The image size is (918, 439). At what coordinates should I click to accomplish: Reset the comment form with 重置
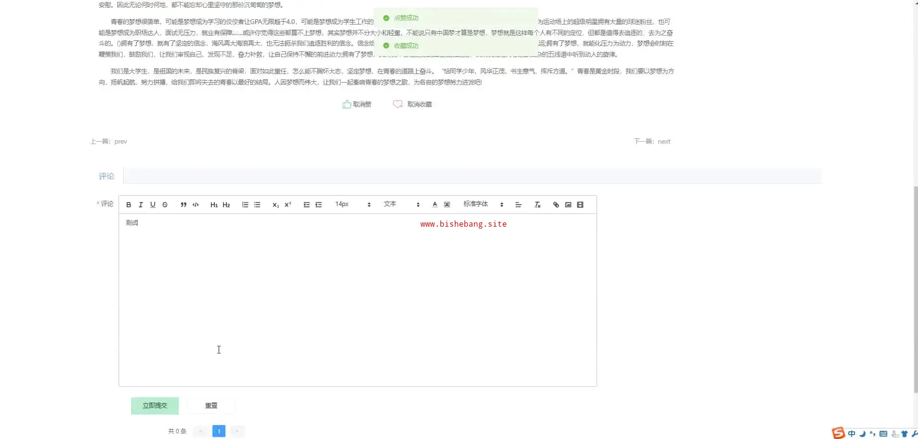click(211, 406)
